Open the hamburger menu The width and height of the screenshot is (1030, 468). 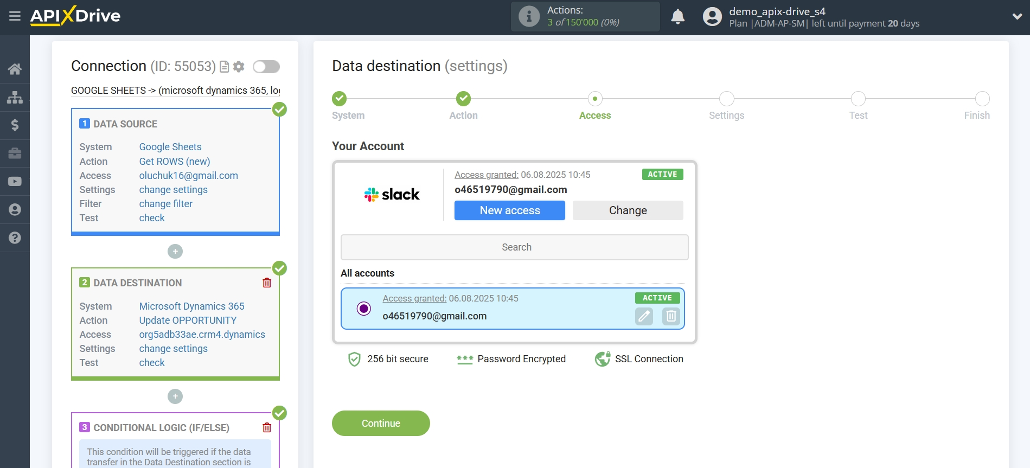[15, 16]
